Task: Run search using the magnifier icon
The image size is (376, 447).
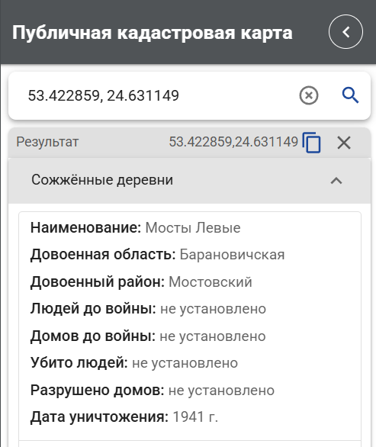Action: click(x=350, y=95)
